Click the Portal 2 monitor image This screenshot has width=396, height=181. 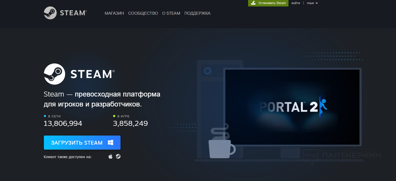pyautogui.click(x=292, y=107)
